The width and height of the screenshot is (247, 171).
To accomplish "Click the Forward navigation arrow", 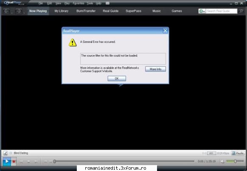I will pyautogui.click(x=19, y=11).
